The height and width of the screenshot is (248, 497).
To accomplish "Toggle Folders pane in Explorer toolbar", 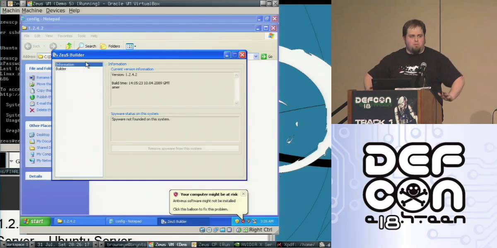I will 110,46.
